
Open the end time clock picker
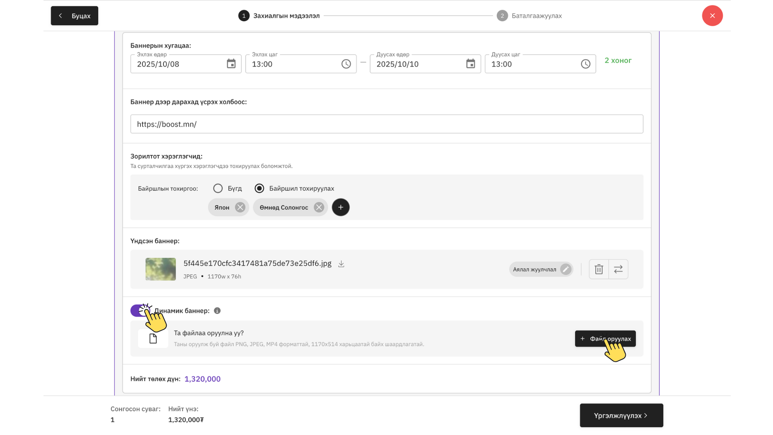(x=585, y=64)
